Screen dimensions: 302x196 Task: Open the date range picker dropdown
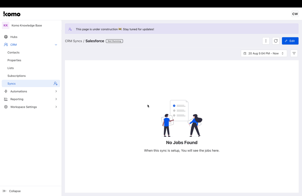[x=264, y=54]
